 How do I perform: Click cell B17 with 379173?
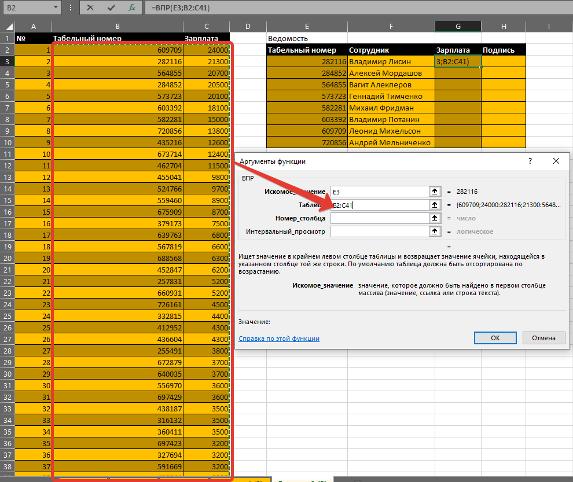pyautogui.click(x=117, y=224)
